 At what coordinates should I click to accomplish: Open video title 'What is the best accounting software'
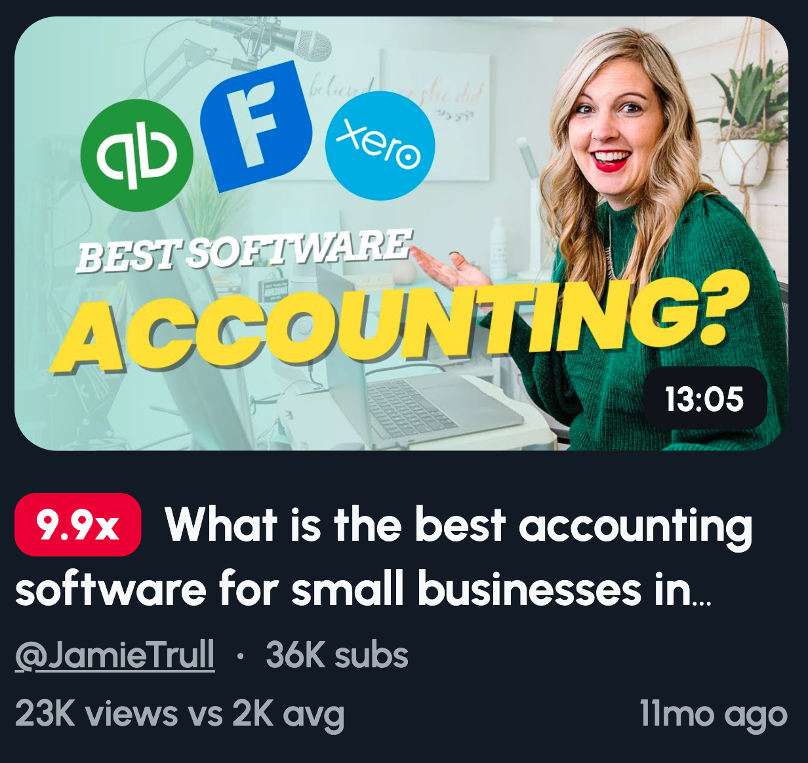pos(384,557)
